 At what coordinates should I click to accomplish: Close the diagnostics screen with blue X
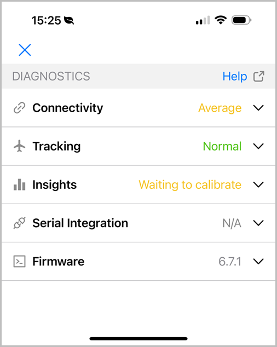point(25,50)
